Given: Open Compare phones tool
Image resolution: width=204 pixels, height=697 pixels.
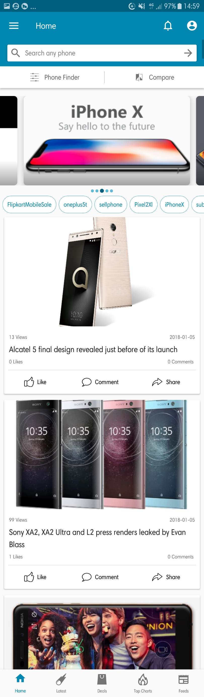Looking at the screenshot, I should pos(155,77).
